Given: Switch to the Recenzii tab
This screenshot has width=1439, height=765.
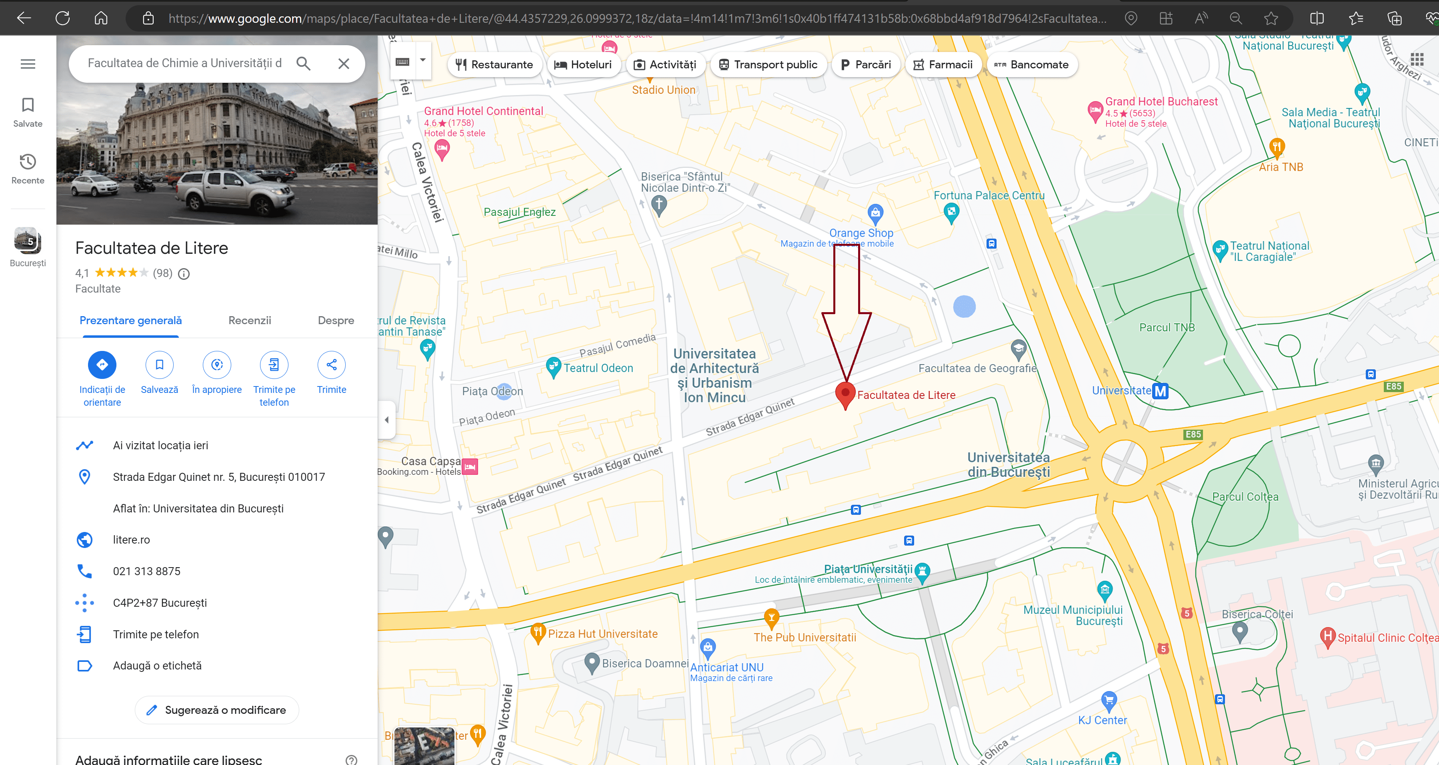Looking at the screenshot, I should pos(250,320).
